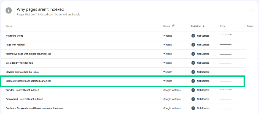This screenshot has height=114, width=259.
Task: Open the Source column help icon
Action: 174,26
